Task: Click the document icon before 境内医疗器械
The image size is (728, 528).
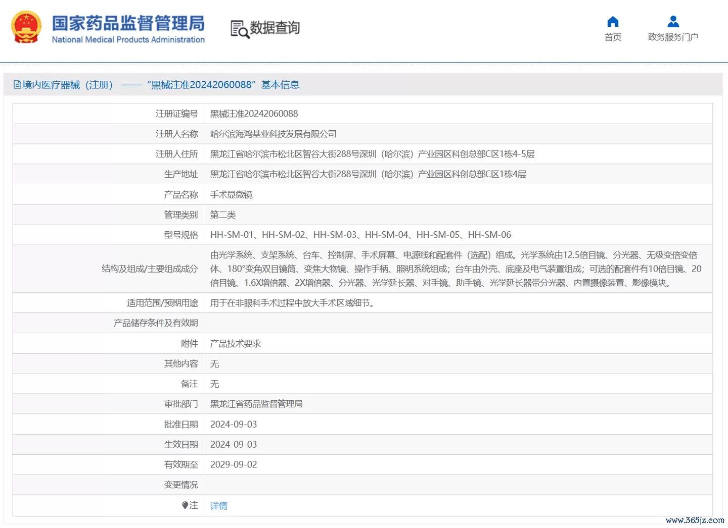Action: [17, 85]
